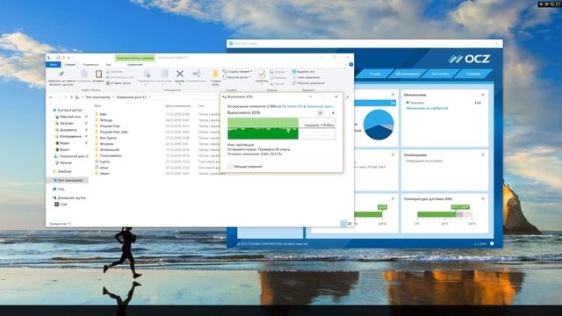Click Select all in Explorer ribbon

tap(303, 72)
